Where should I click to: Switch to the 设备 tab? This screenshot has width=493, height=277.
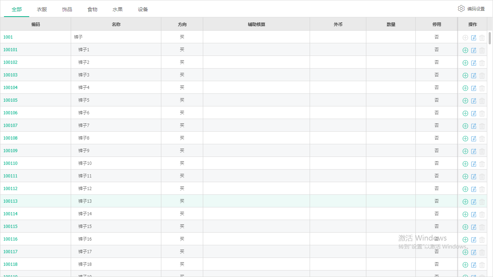tap(143, 9)
